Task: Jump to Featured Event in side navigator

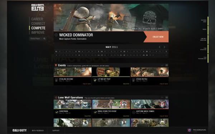Action: (204, 21)
